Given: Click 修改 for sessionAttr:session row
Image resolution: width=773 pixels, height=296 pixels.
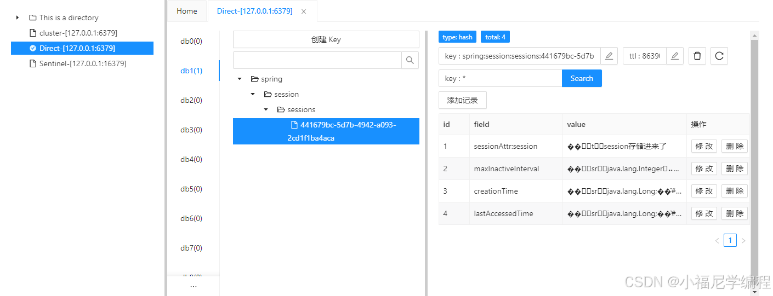Looking at the screenshot, I should pos(704,146).
